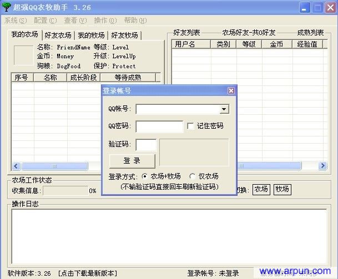Switch to the 我的农场 tab
The height and width of the screenshot is (279, 338).
[25, 34]
